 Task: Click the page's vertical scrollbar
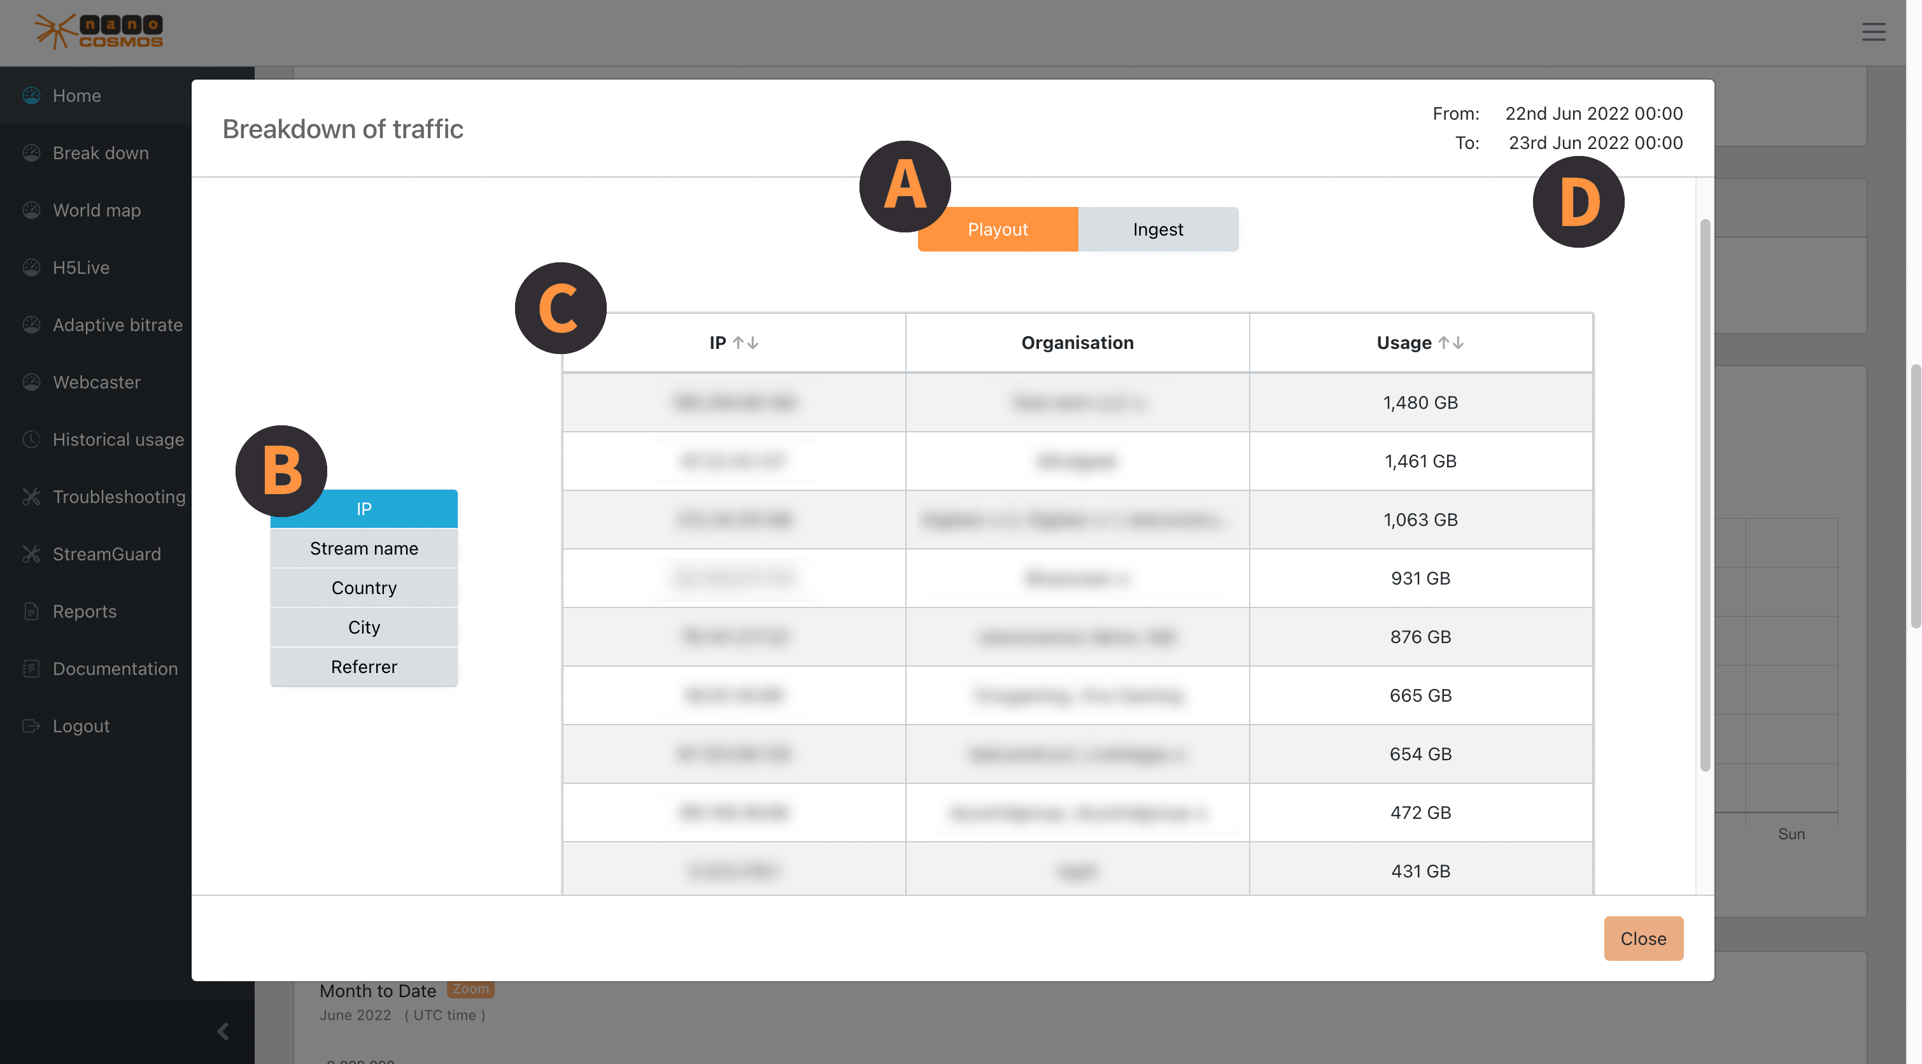tap(1915, 496)
